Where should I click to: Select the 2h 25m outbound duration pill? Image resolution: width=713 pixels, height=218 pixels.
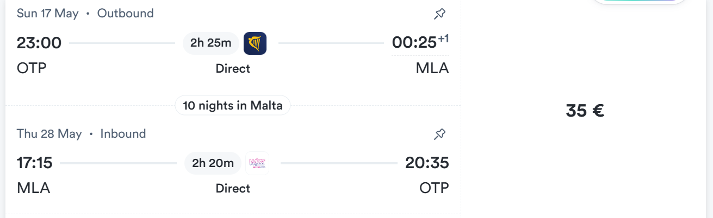pos(211,43)
